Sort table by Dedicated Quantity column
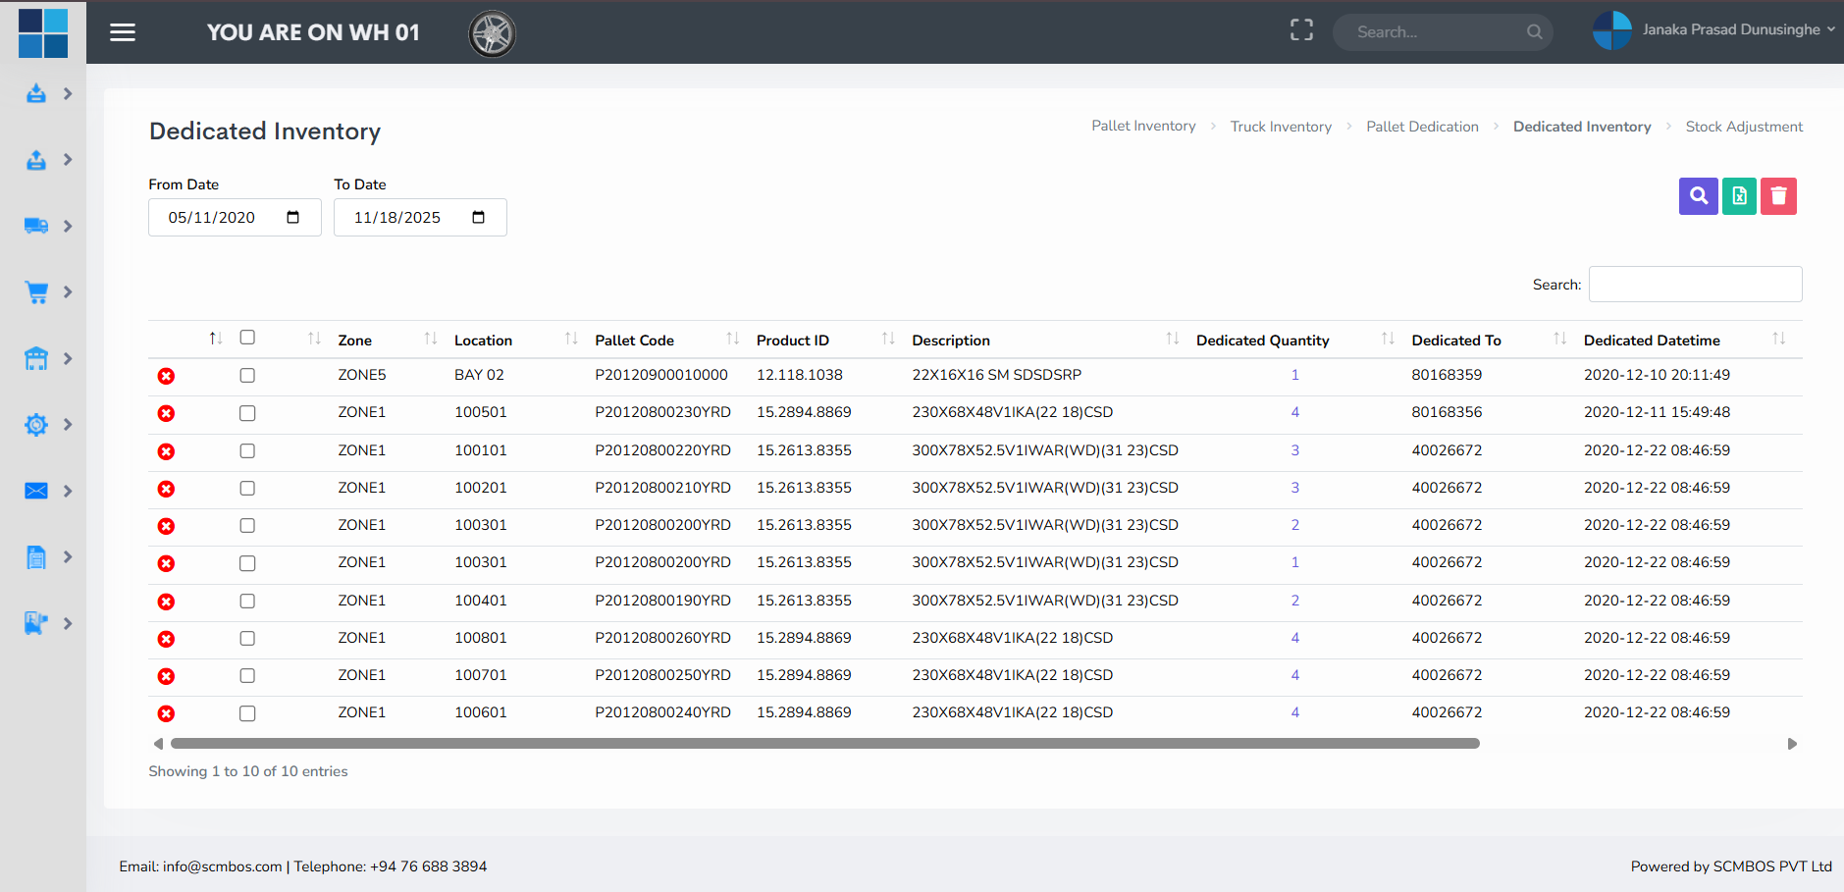Screen dimensions: 1844x892 [x=1262, y=341]
